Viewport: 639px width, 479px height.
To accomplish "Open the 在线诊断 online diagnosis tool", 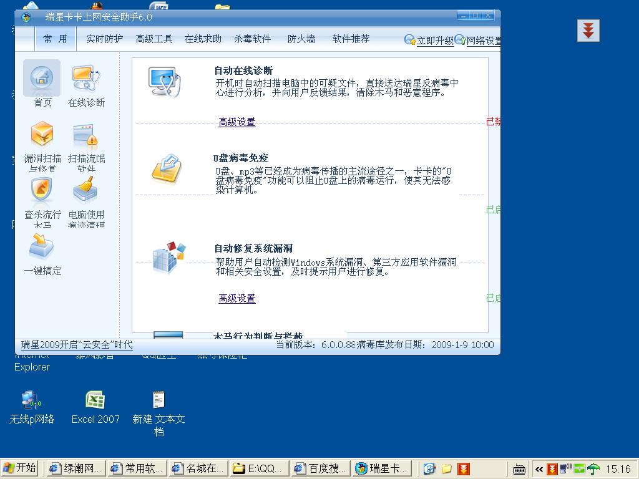I will 86,78.
